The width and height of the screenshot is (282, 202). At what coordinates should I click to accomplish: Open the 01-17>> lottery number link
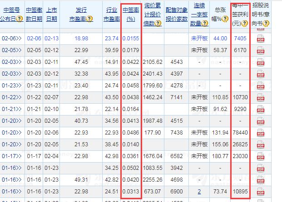12,156
